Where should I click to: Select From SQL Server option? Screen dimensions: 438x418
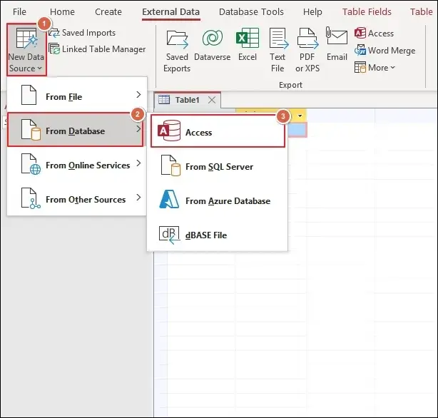click(218, 167)
